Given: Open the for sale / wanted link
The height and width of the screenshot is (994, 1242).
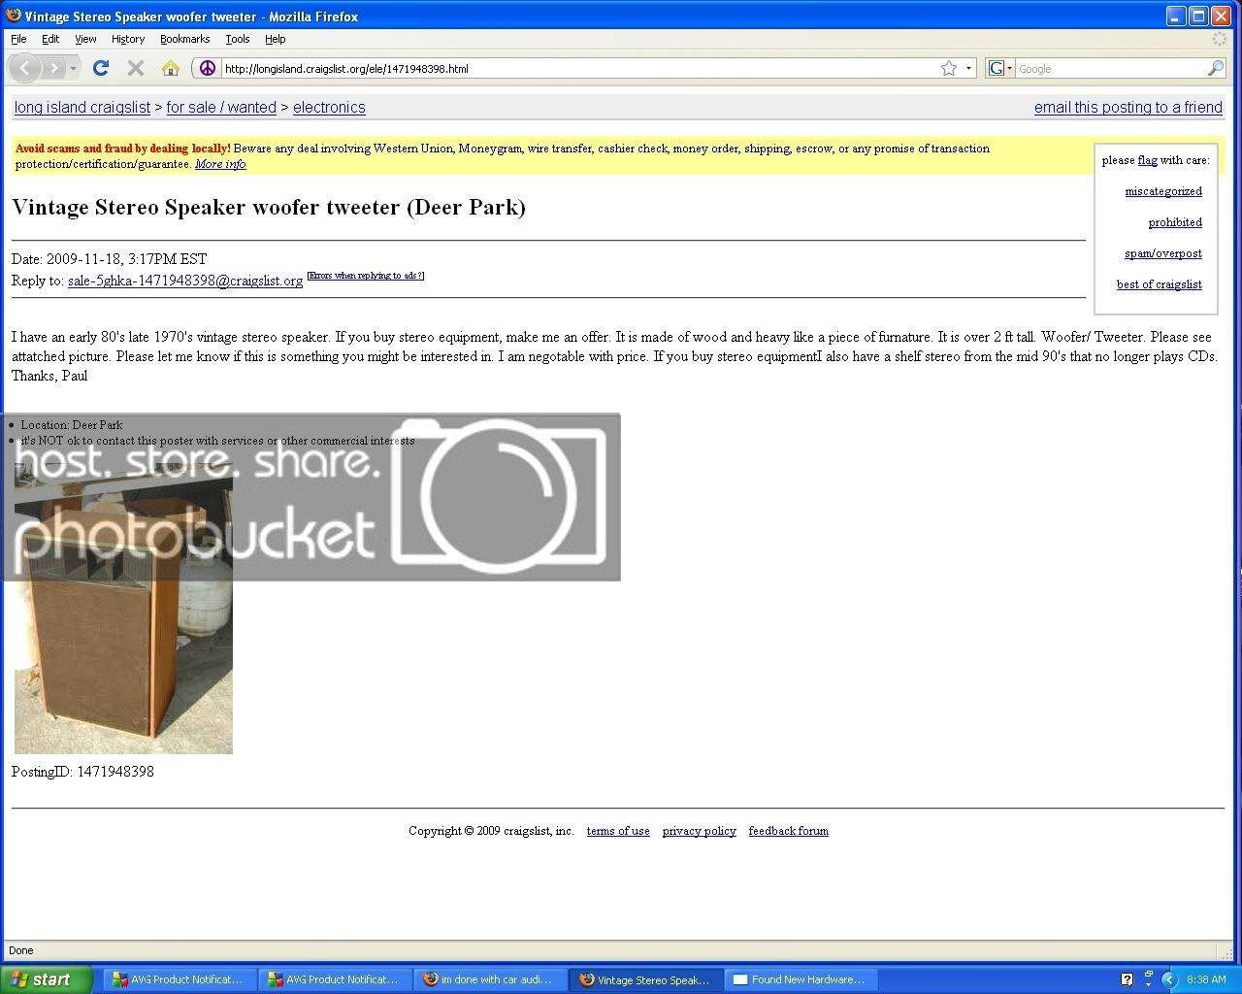Looking at the screenshot, I should click(x=221, y=108).
